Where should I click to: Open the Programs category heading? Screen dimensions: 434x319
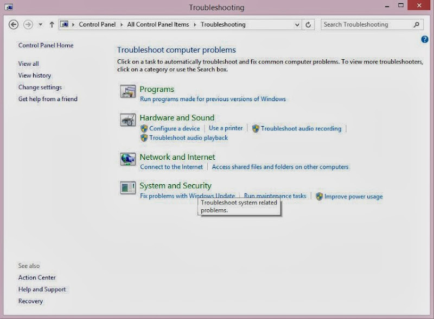pyautogui.click(x=157, y=89)
